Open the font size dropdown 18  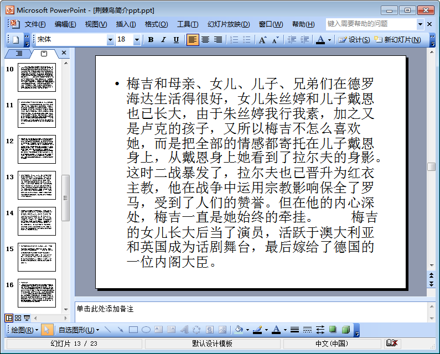[x=137, y=40]
